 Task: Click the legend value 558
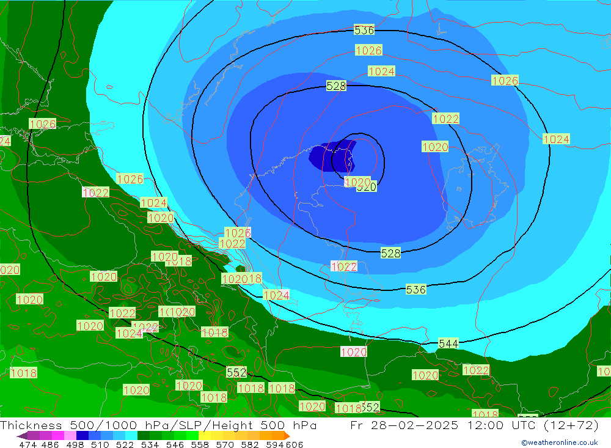point(200,445)
